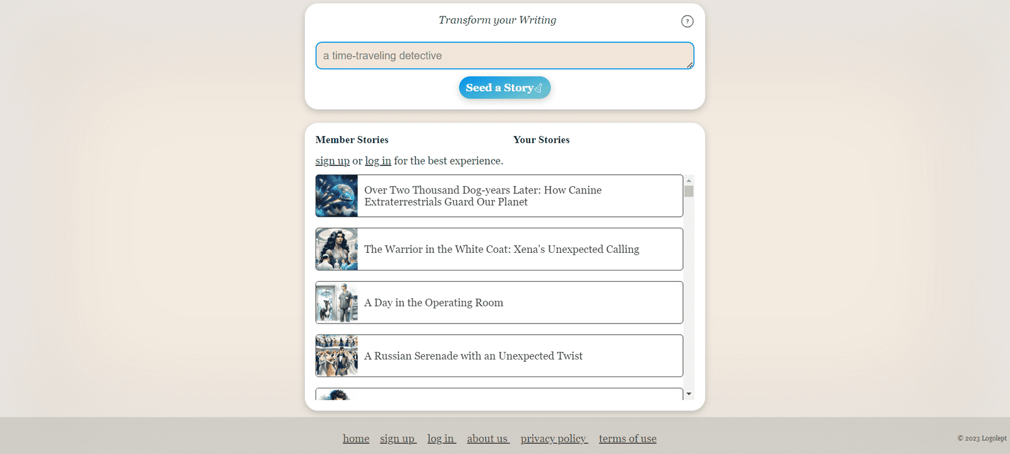
Task: Click the story prompt text field
Action: pos(504,55)
